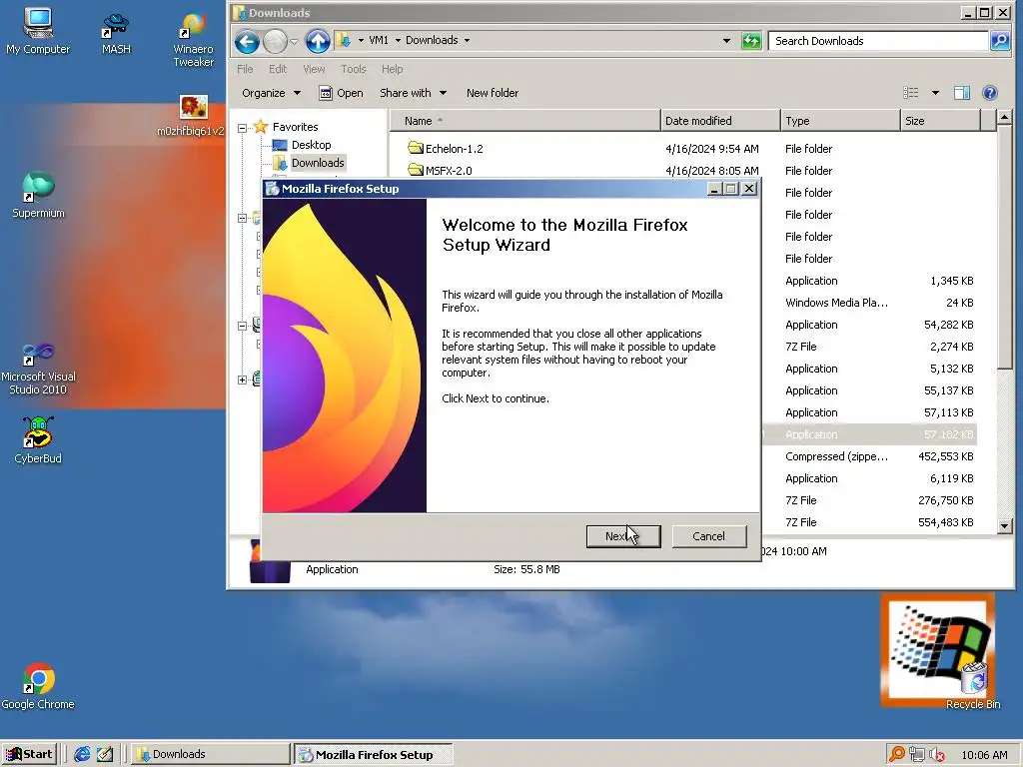Open the views options dropdown arrow
The image size is (1023, 767).
[935, 93]
